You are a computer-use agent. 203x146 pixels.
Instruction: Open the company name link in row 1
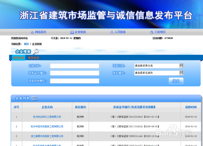pos(47,117)
